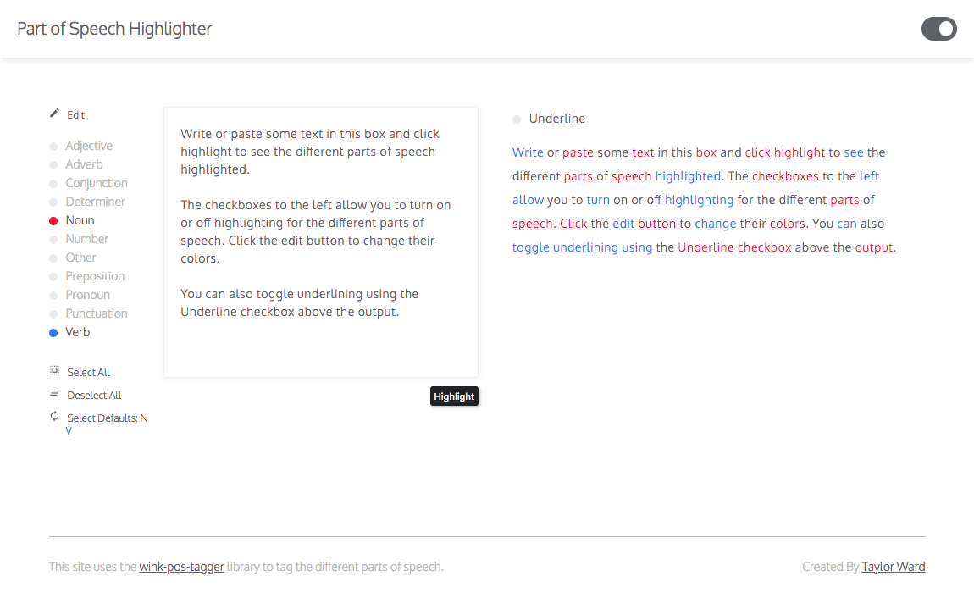Open the Taylor Ward link
Screen dimensions: 974x604
point(894,567)
